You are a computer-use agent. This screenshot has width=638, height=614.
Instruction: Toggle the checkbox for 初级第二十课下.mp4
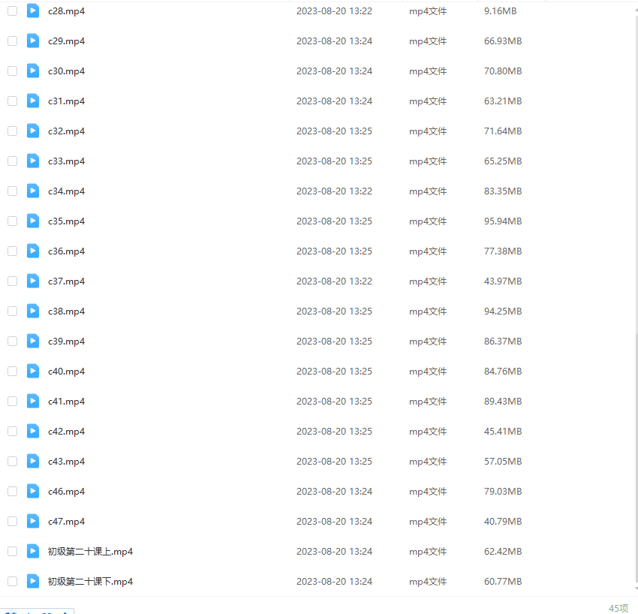click(x=12, y=582)
